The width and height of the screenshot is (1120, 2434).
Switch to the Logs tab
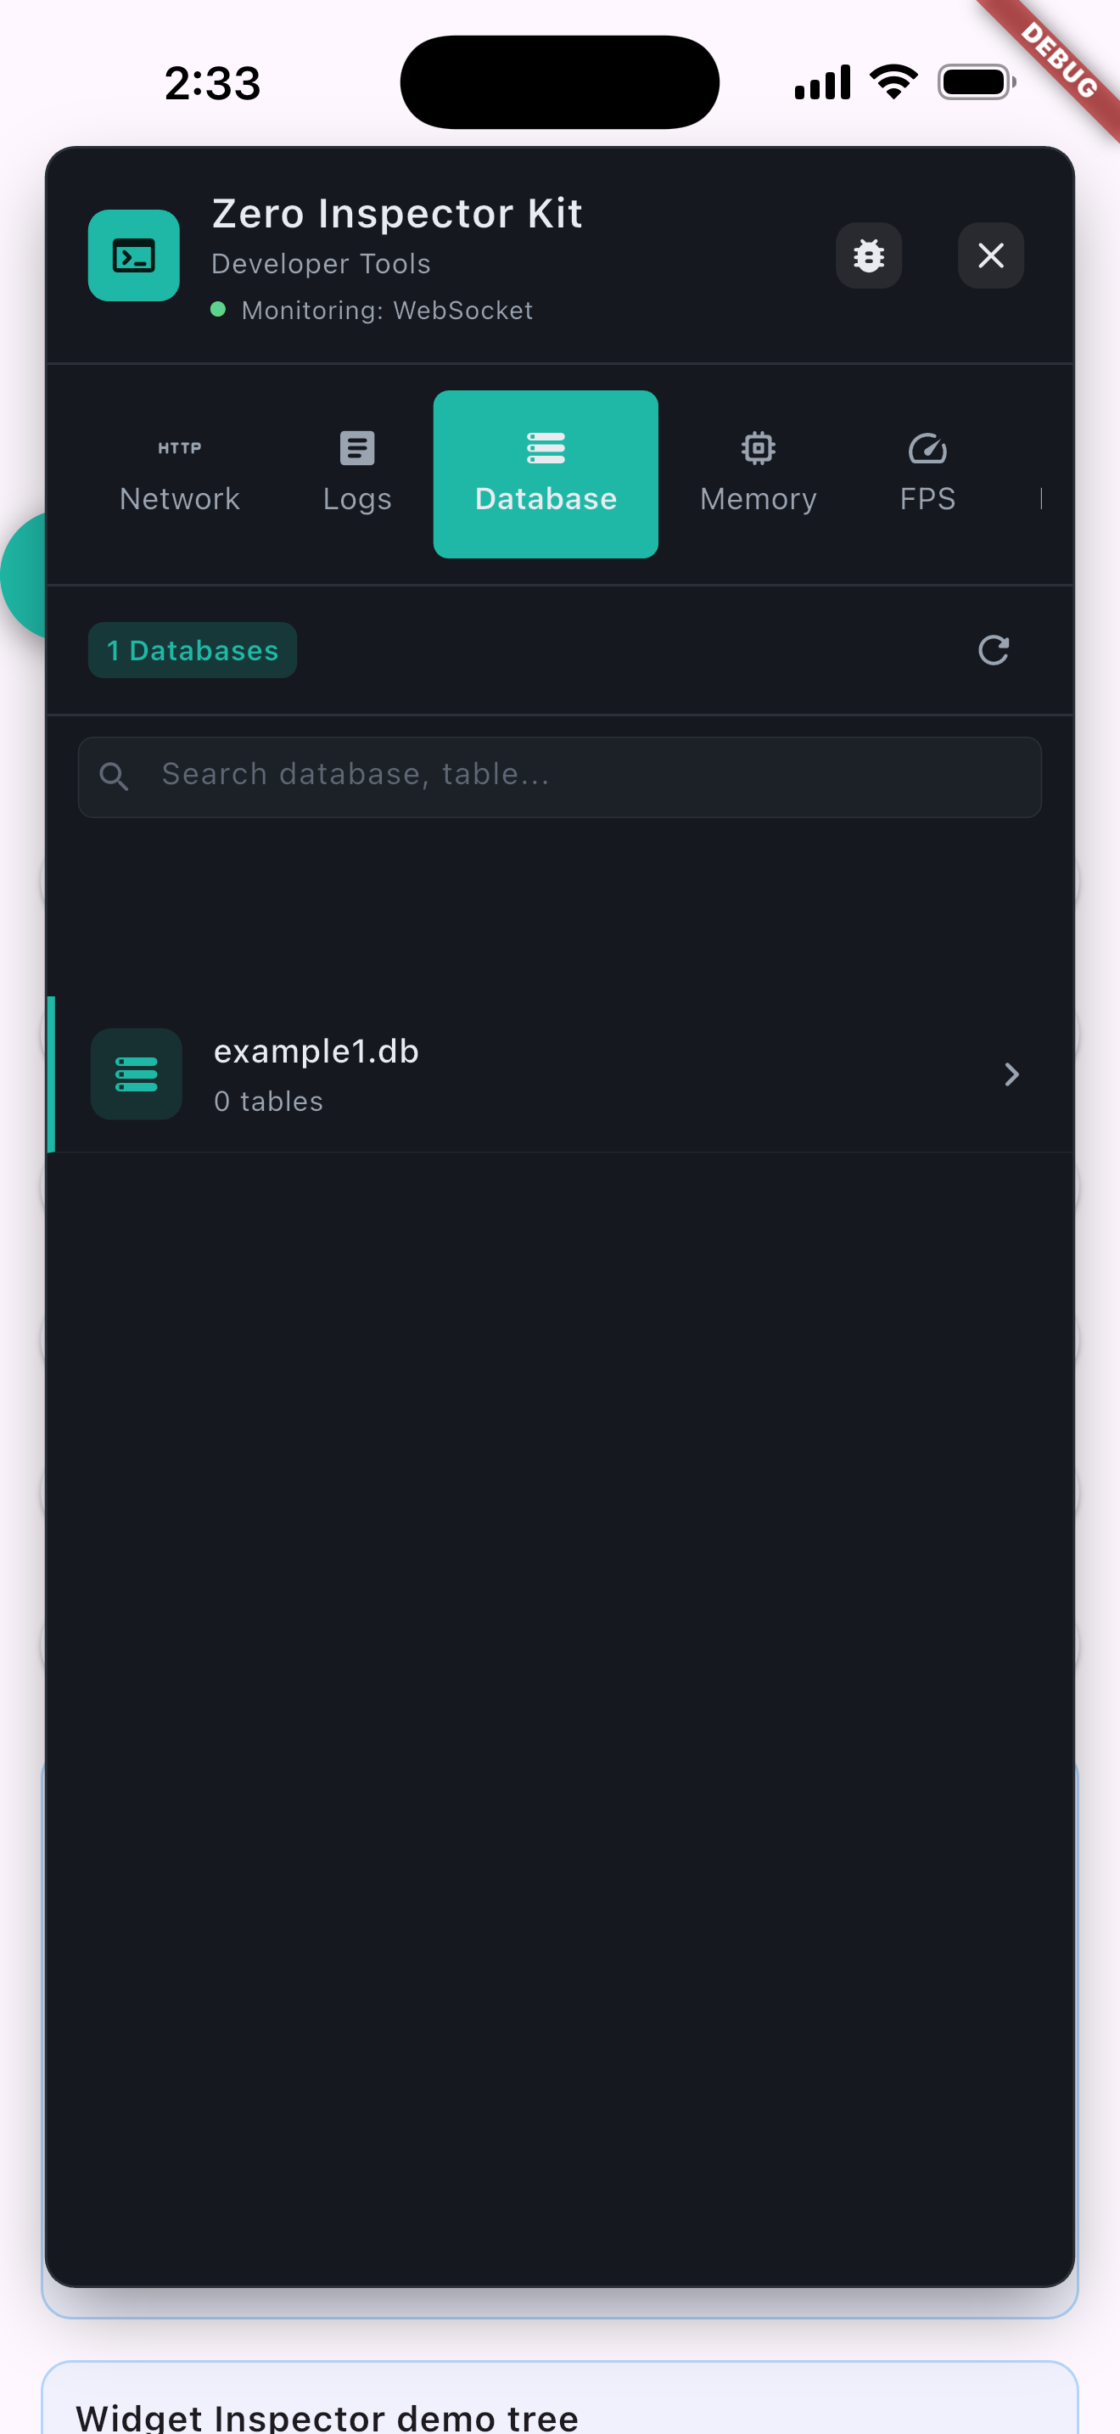[357, 474]
